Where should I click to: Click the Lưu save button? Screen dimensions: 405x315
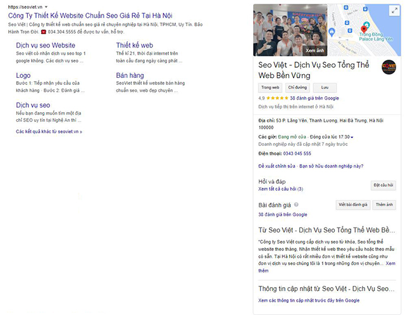(325, 87)
